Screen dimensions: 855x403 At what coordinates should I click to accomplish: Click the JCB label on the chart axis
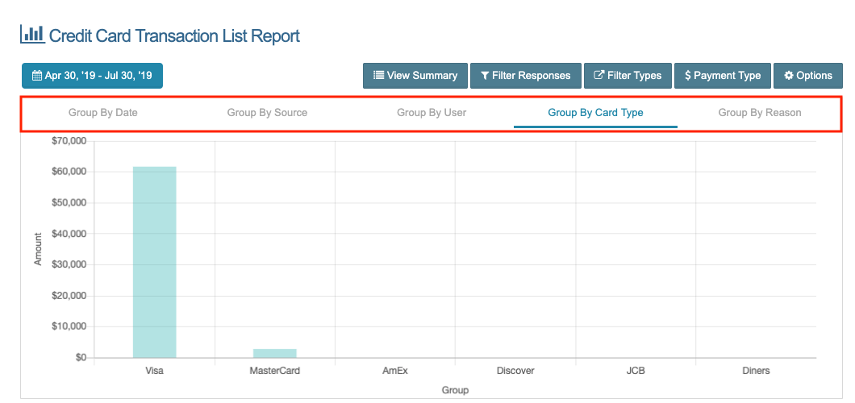(x=636, y=371)
